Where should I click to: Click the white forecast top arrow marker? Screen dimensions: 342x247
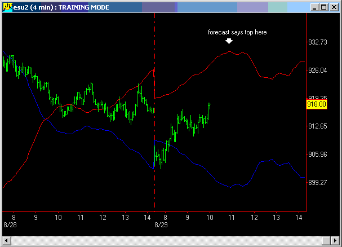[x=229, y=41]
